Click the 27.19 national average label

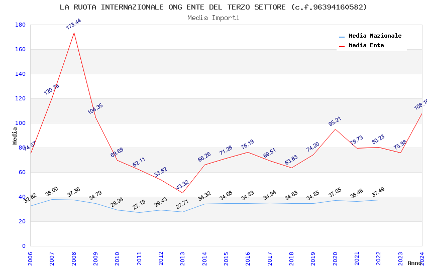coord(139,205)
